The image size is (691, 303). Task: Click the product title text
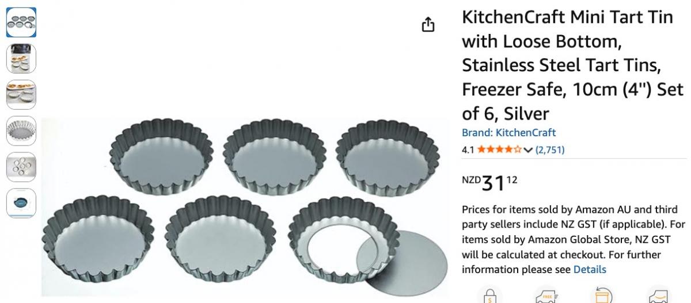(573, 65)
